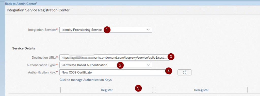The height and width of the screenshot is (96, 260).
Task: Open the New X509 Certificate dropdown
Action: [115, 72]
